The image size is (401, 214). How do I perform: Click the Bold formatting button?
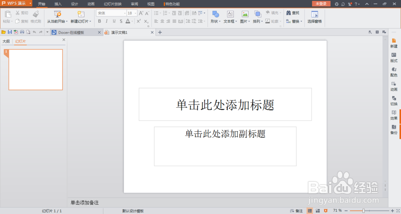99,21
